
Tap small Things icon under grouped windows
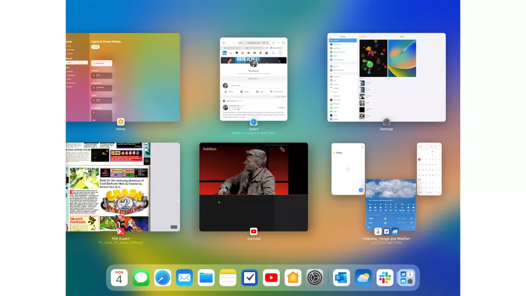pos(387,231)
